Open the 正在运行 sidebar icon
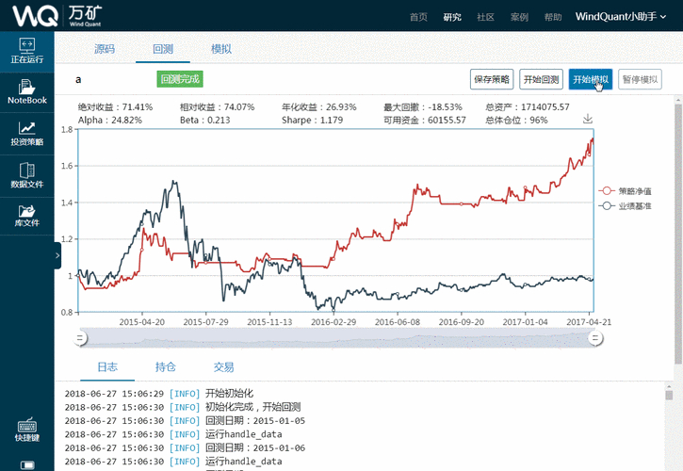The image size is (683, 471). tap(26, 51)
